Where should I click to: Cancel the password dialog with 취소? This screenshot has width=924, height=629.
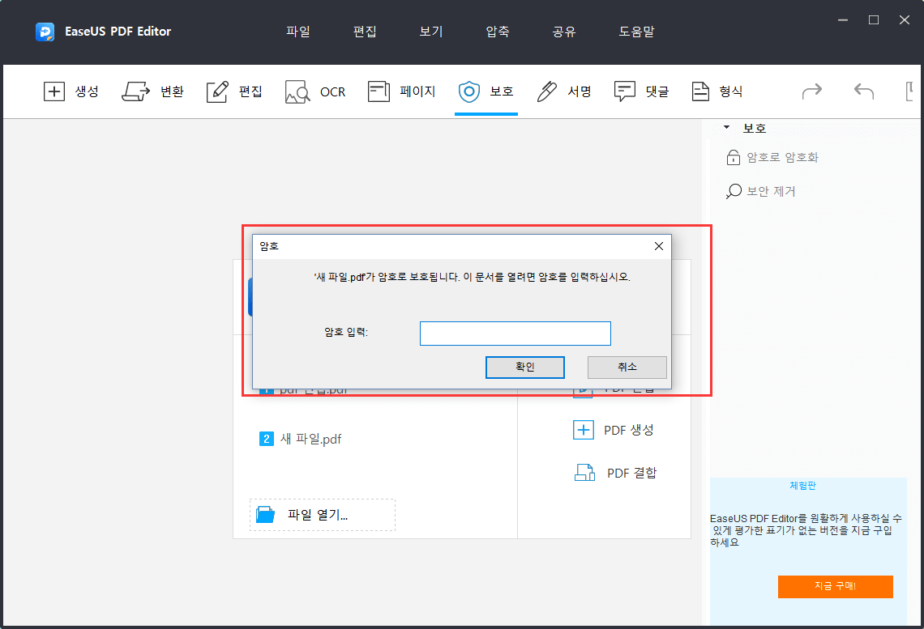point(627,367)
